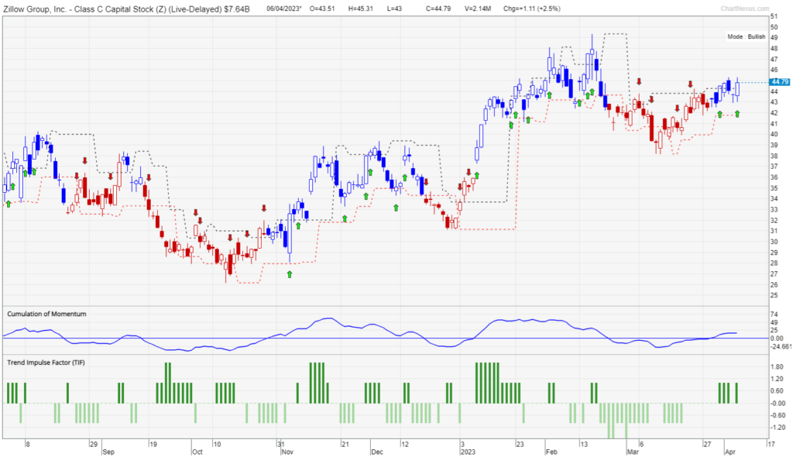Viewport: 793px width, 457px height.
Task: Click the green buy arrow below the 28 price low
Action: click(290, 274)
